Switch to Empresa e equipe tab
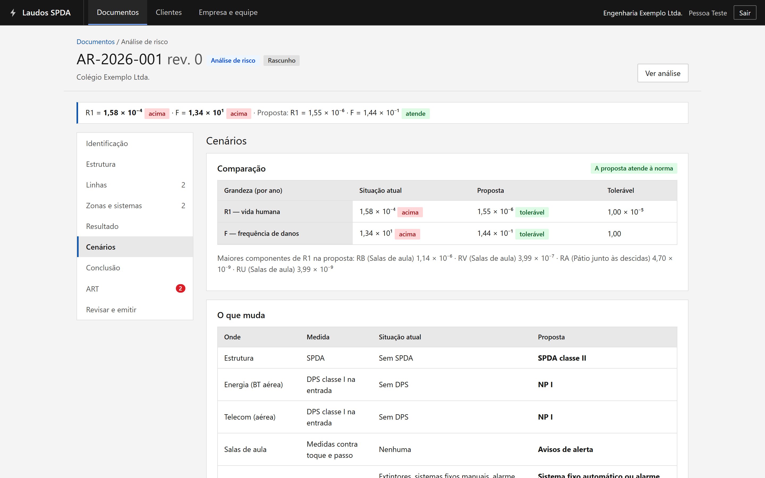The image size is (765, 478). (228, 12)
